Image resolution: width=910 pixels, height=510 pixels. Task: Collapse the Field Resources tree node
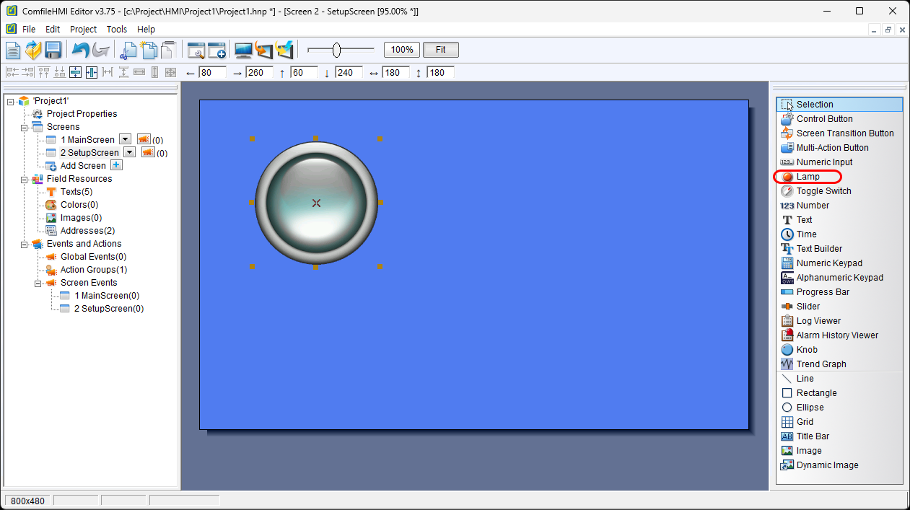pos(24,179)
